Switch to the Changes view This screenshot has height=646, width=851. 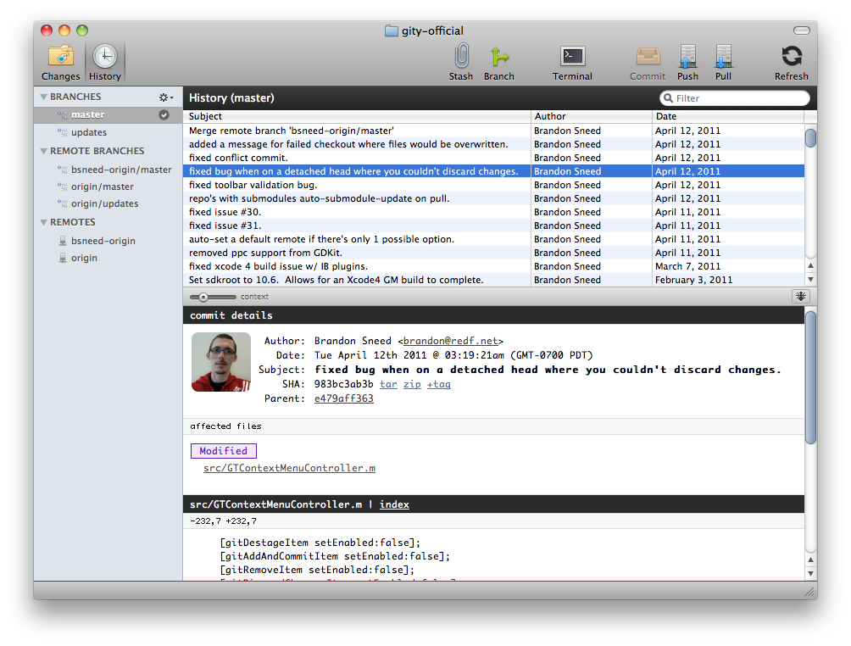pyautogui.click(x=60, y=61)
